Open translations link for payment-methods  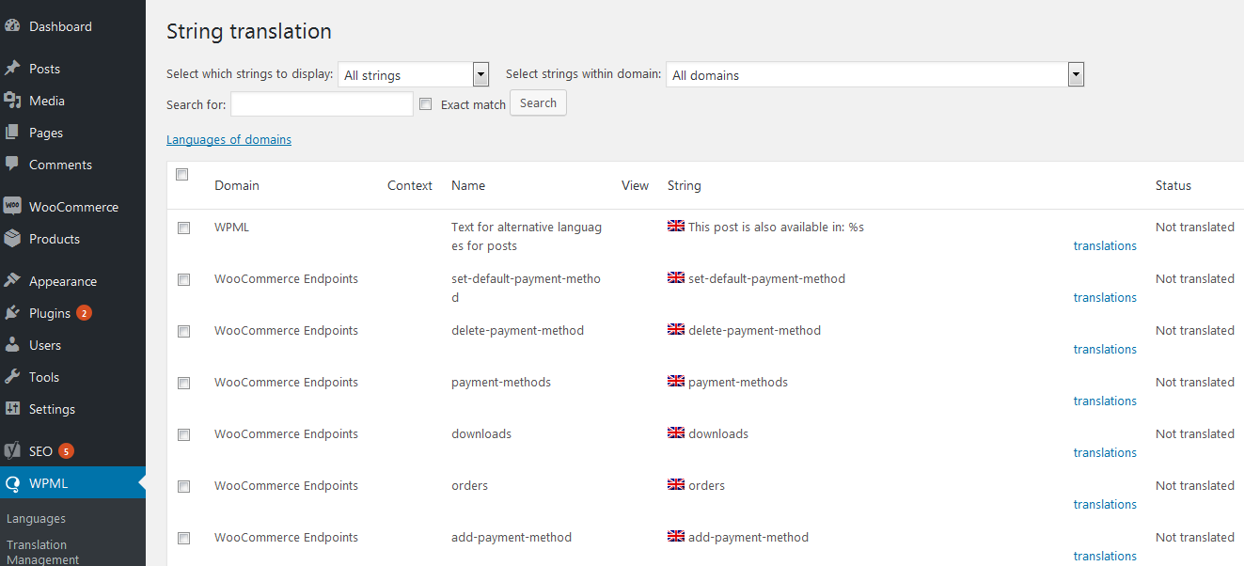pos(1105,401)
